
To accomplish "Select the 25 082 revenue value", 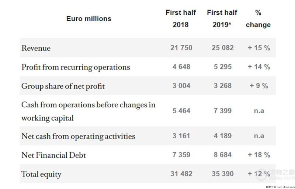I will tap(223, 48).
